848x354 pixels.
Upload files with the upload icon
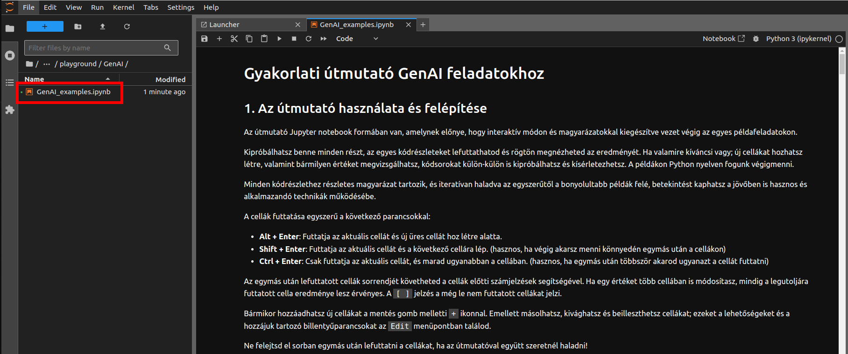point(103,27)
